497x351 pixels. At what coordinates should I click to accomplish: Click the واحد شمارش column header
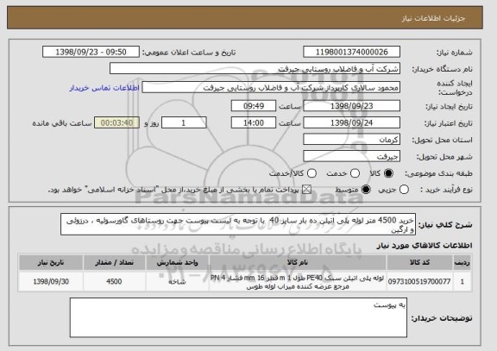177,262
